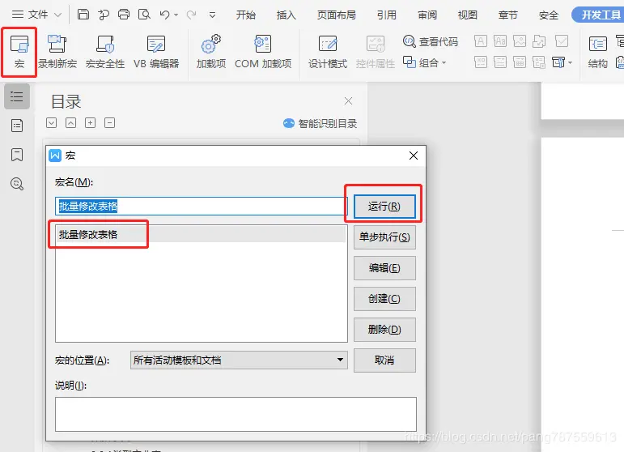
Task: Open the customize quick access toolbar dropdown
Action: pos(213,15)
